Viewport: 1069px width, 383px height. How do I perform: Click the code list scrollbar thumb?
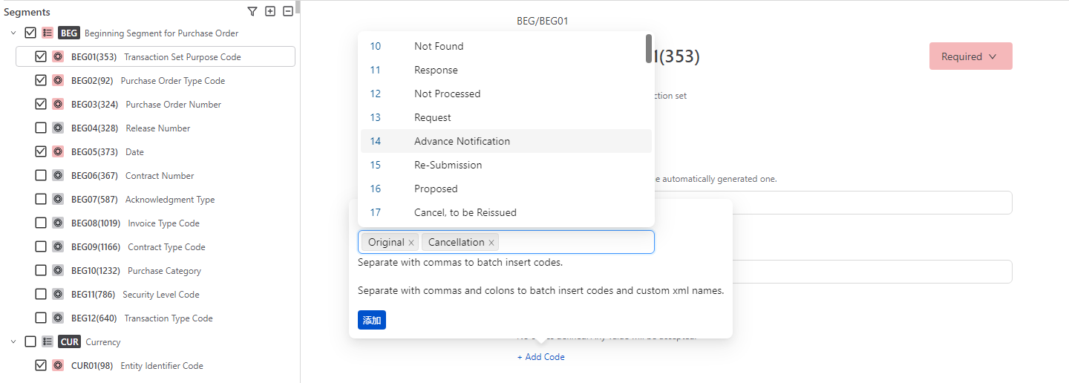point(649,48)
